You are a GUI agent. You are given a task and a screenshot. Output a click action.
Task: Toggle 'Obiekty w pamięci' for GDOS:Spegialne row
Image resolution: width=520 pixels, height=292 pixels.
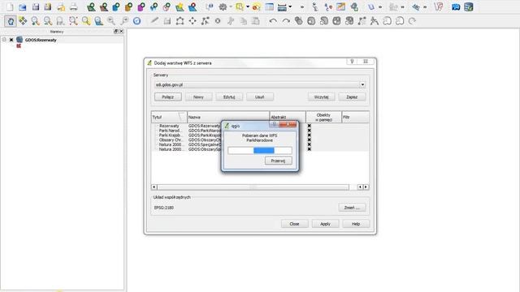point(309,144)
